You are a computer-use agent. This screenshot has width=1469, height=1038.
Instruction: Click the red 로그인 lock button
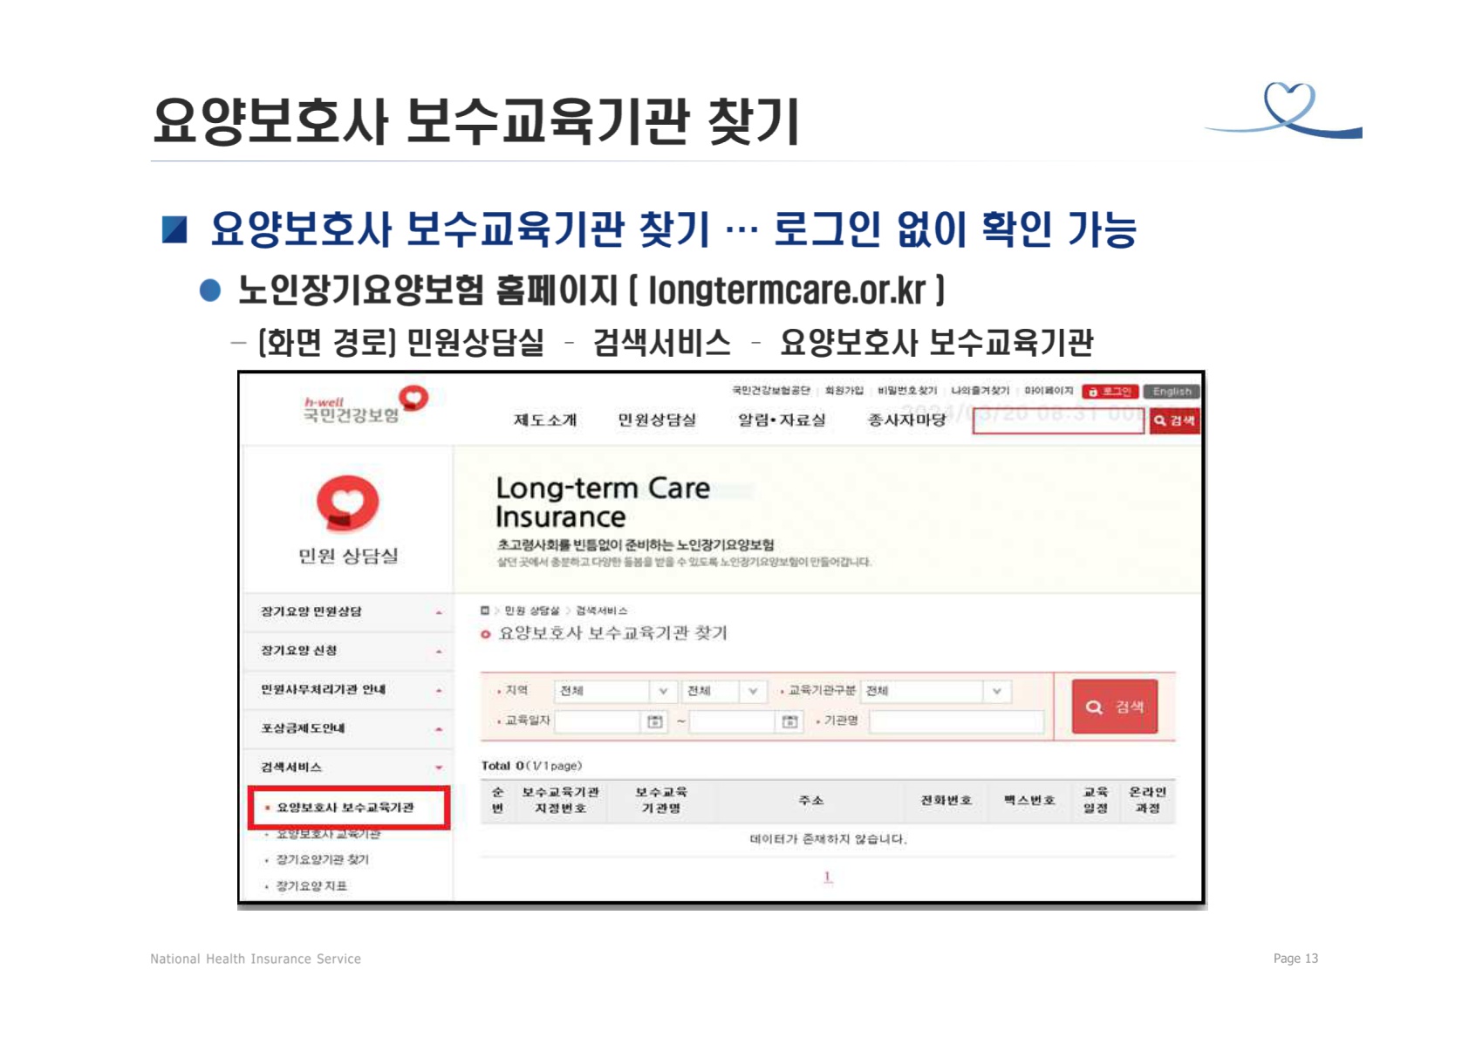point(1110,392)
